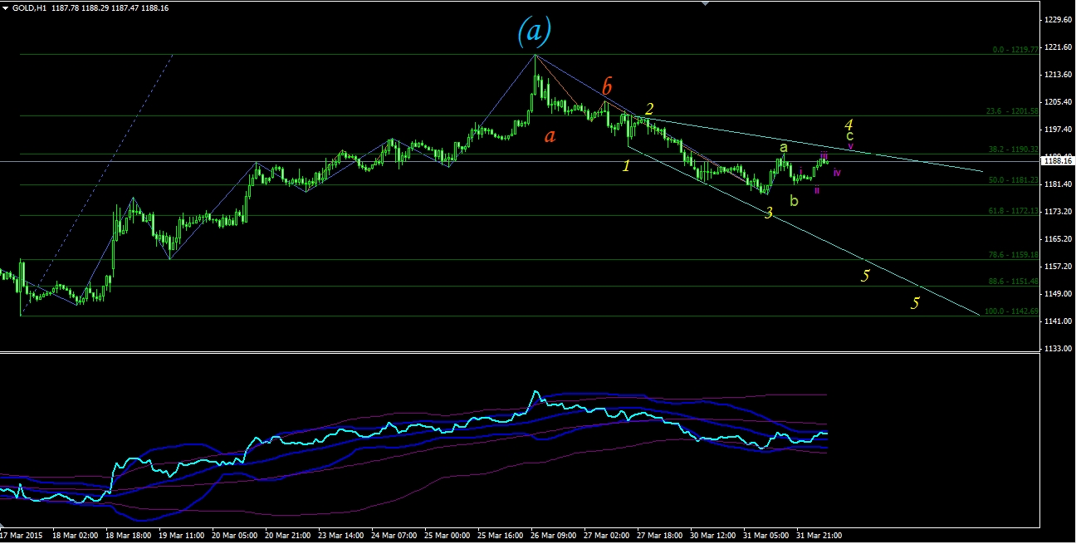Click the small triangle marker beside GOLD,H1
The image size is (1076, 544).
pos(5,7)
